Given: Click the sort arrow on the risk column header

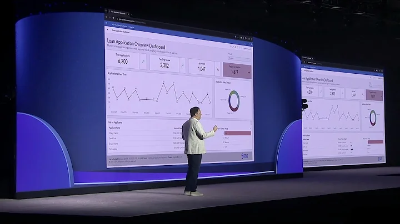Looking at the screenshot, I should [x=250, y=129].
